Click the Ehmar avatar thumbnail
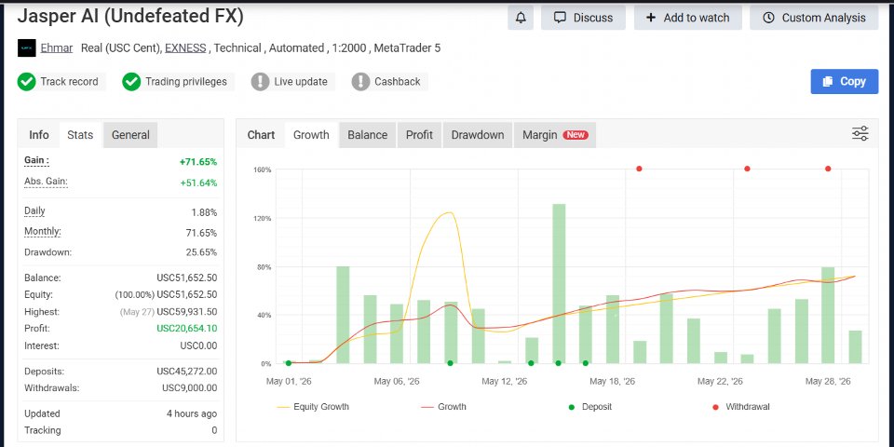 pyautogui.click(x=27, y=47)
